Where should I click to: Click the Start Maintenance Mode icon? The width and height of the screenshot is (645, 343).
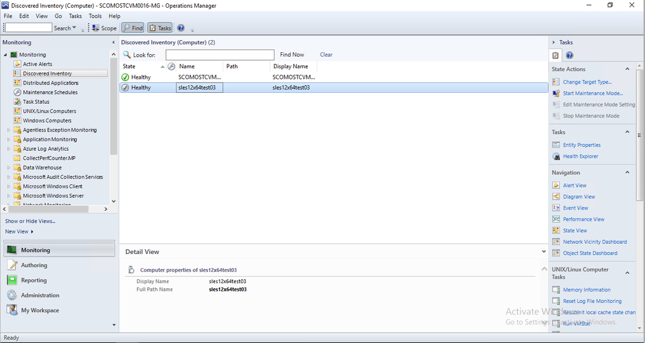[x=556, y=93]
